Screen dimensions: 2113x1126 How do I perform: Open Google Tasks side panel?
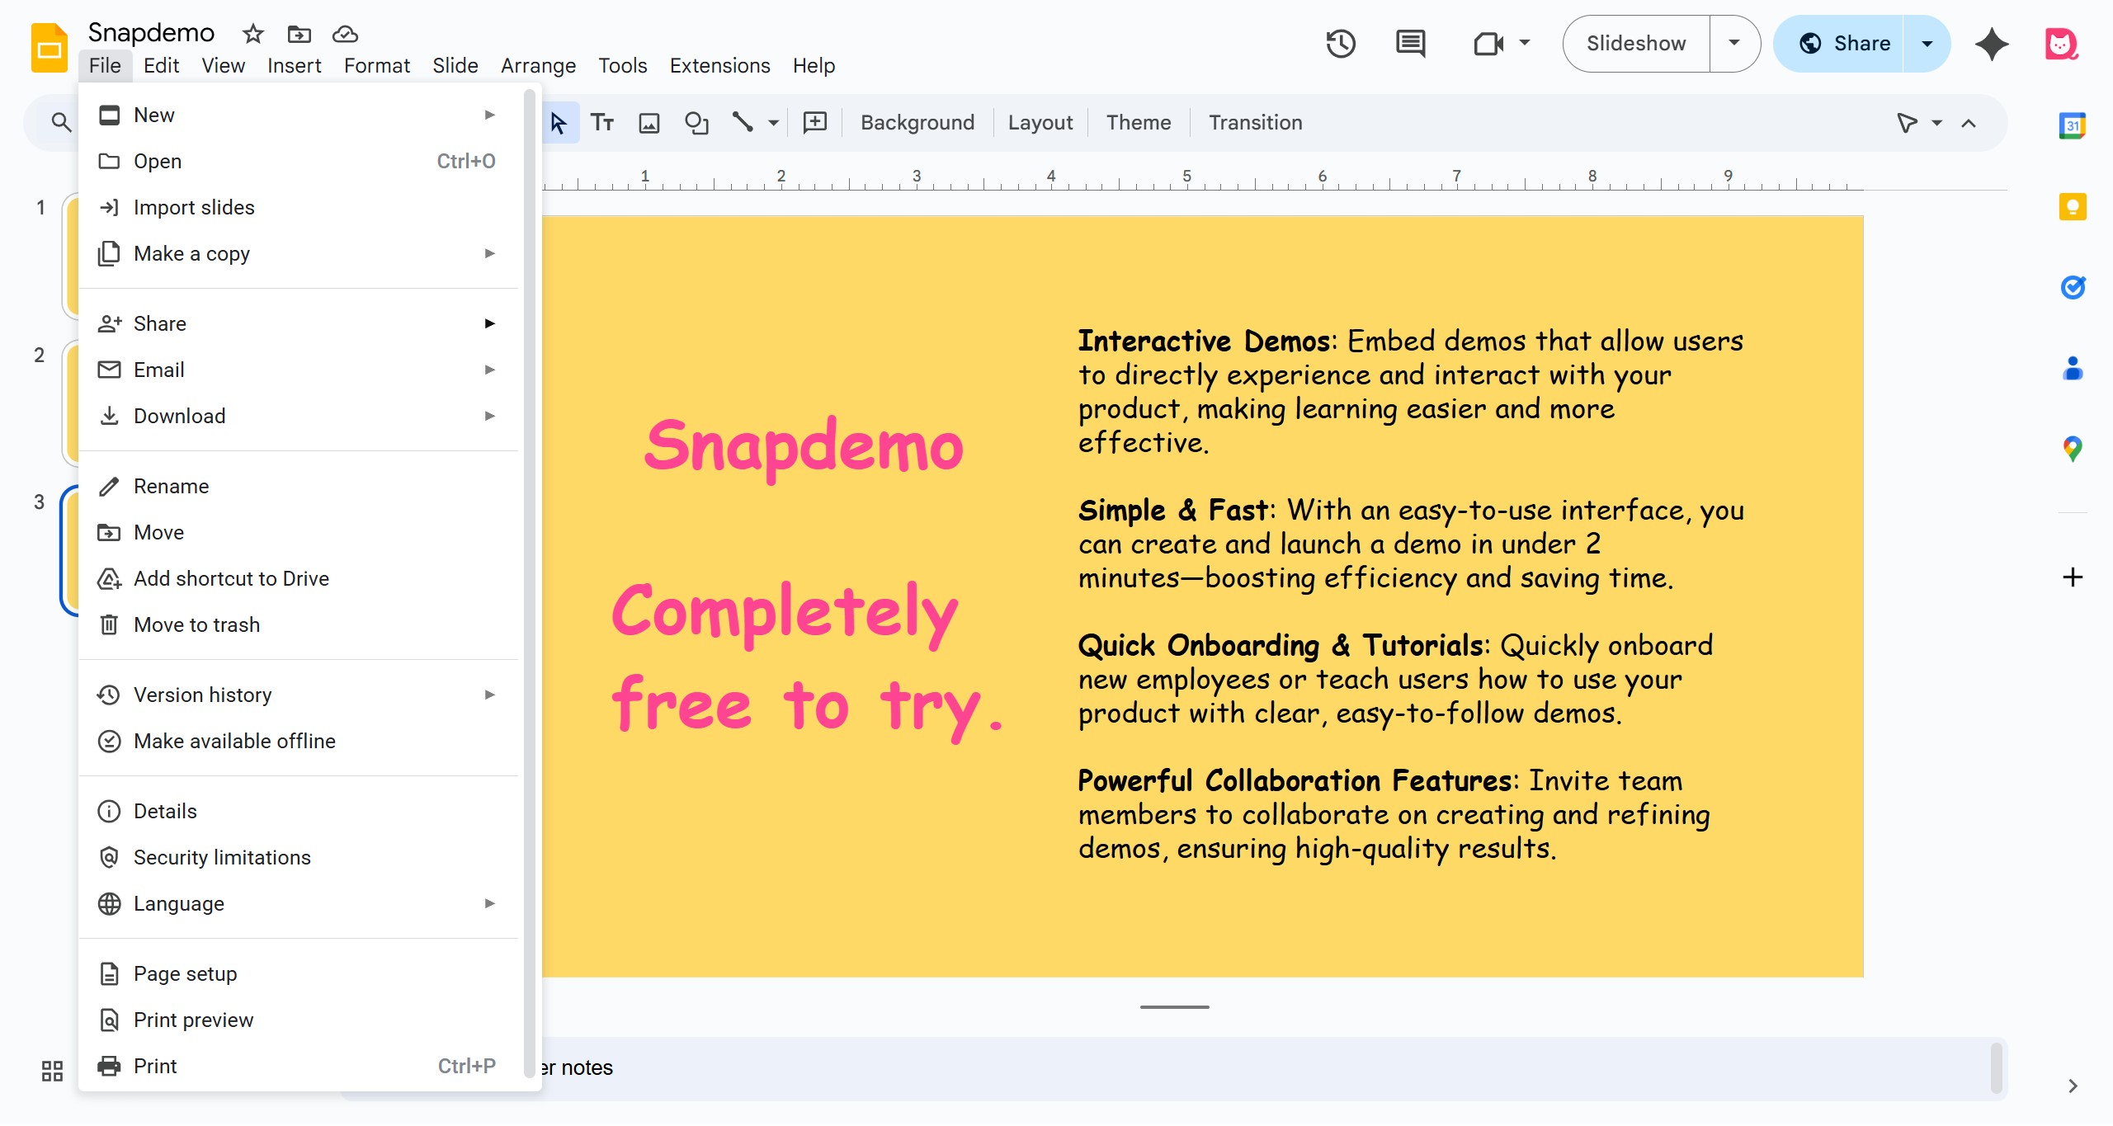click(2073, 287)
